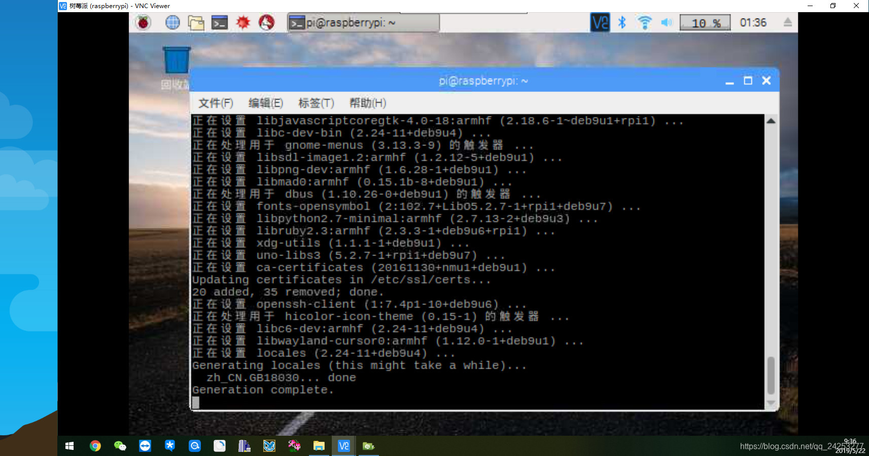The width and height of the screenshot is (869, 456).
Task: Click the eject tray icon
Action: pos(787,22)
